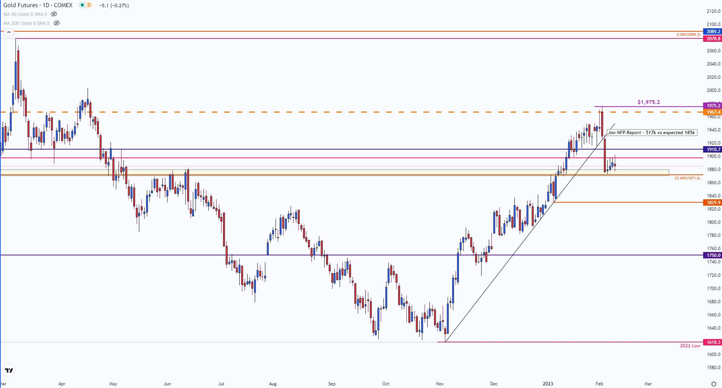Click the green market status dot
722x388 pixels.
tap(82, 5)
